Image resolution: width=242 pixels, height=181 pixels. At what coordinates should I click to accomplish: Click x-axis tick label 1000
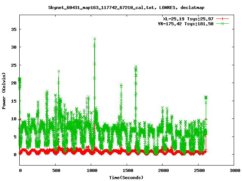click(92, 170)
